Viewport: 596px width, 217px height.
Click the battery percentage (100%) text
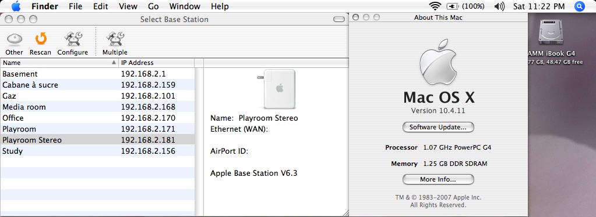coord(473,6)
